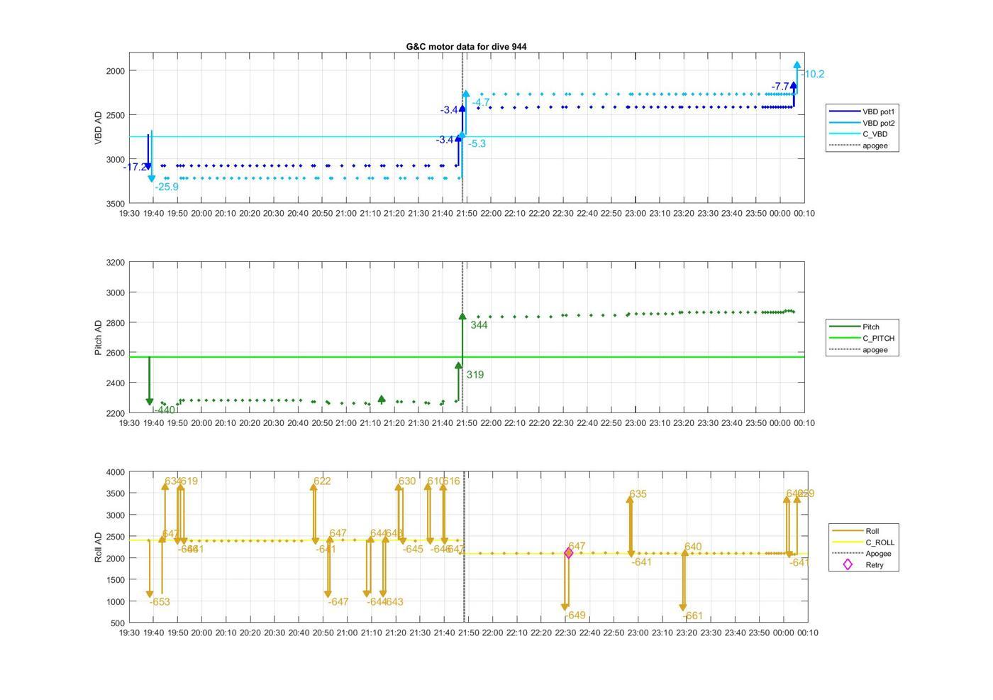The height and width of the screenshot is (700, 993).
Task: Select the 'VBD pot2' legend entry
Action: [x=862, y=123]
